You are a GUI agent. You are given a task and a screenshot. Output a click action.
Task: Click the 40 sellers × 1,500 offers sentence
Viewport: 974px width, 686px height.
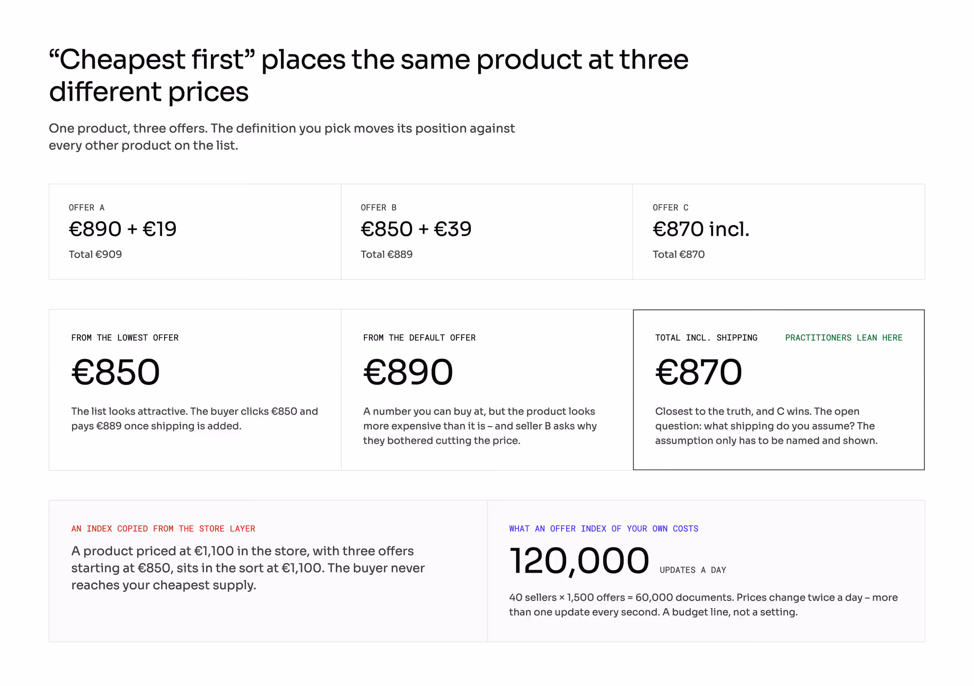point(703,605)
